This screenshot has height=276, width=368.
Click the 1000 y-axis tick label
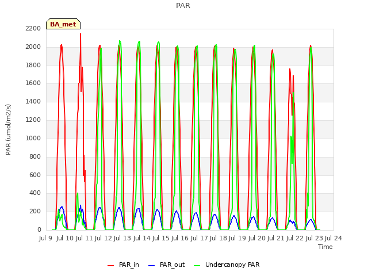[x=33, y=138]
